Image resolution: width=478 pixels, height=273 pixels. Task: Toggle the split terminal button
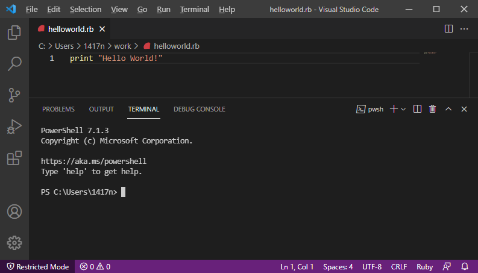418,109
